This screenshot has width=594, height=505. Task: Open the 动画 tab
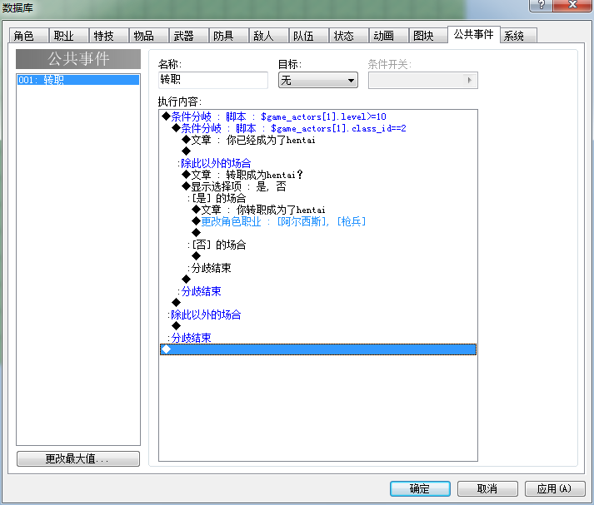tap(389, 36)
